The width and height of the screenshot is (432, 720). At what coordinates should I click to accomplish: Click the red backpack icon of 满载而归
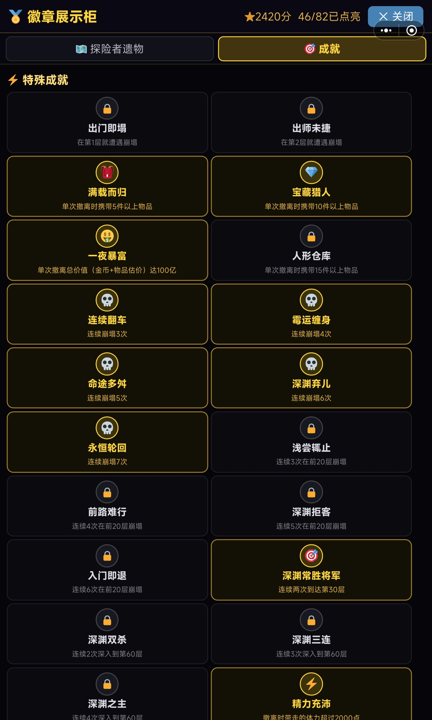(107, 172)
